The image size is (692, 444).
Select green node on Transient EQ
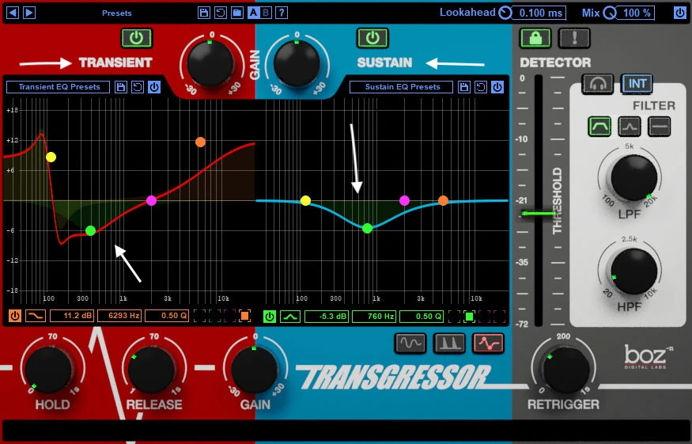[x=90, y=230]
